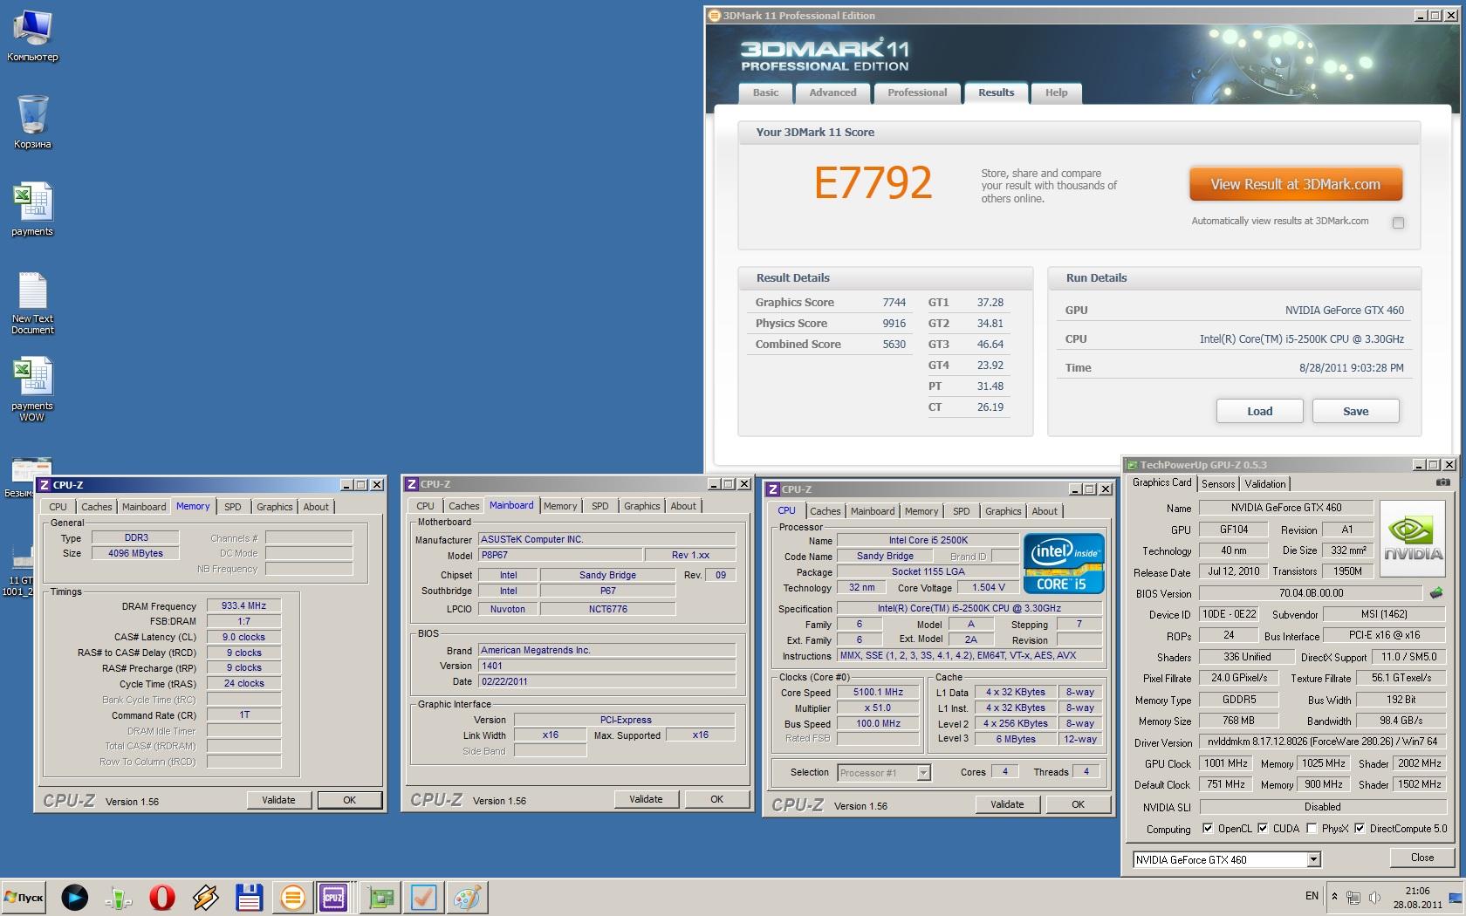Open the GPU selector dropdown in GPU-Z
Image resolution: width=1466 pixels, height=916 pixels.
[1313, 860]
